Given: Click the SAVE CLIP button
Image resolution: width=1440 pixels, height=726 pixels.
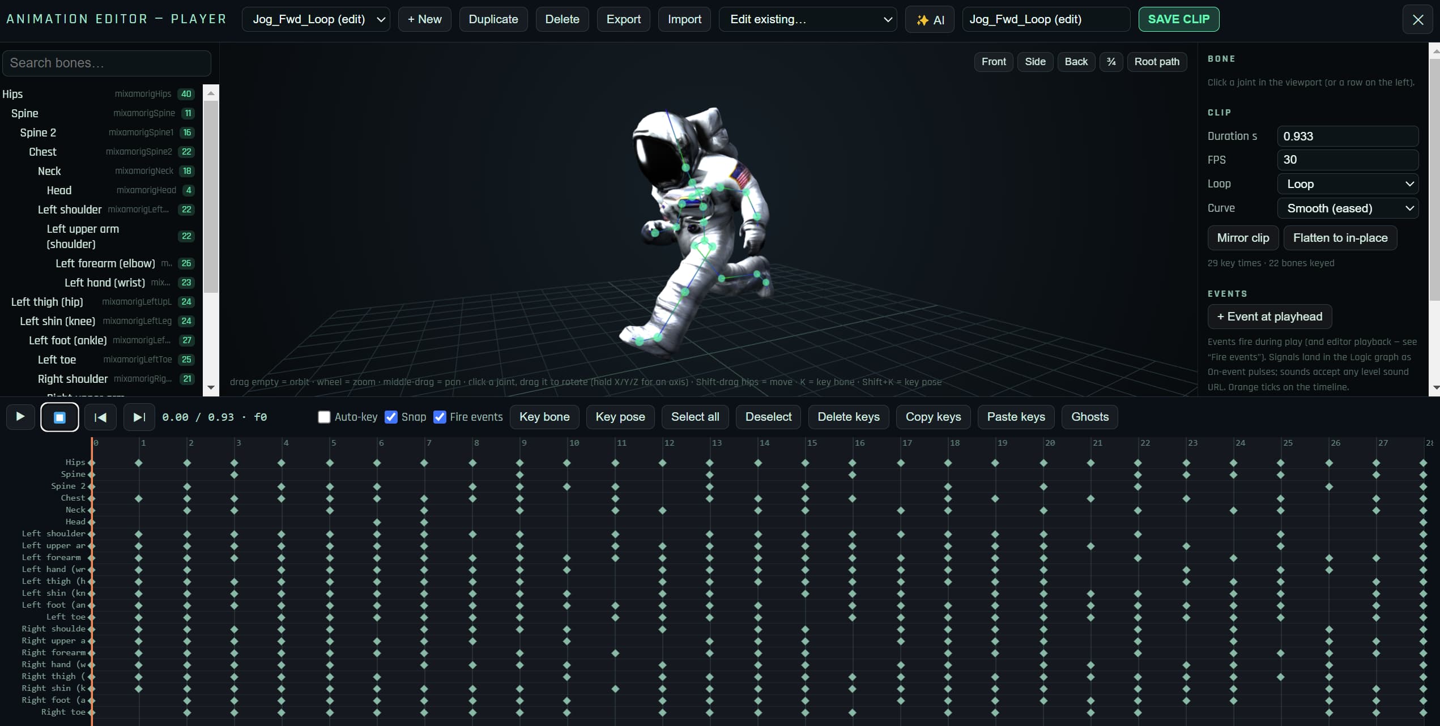Looking at the screenshot, I should [x=1178, y=19].
